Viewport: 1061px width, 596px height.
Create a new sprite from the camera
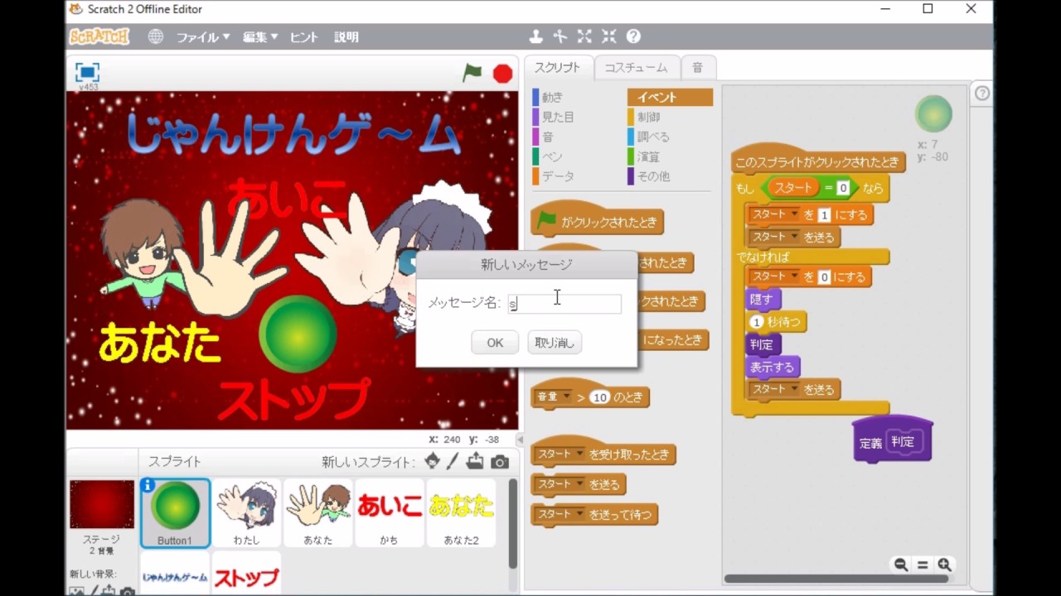(500, 462)
